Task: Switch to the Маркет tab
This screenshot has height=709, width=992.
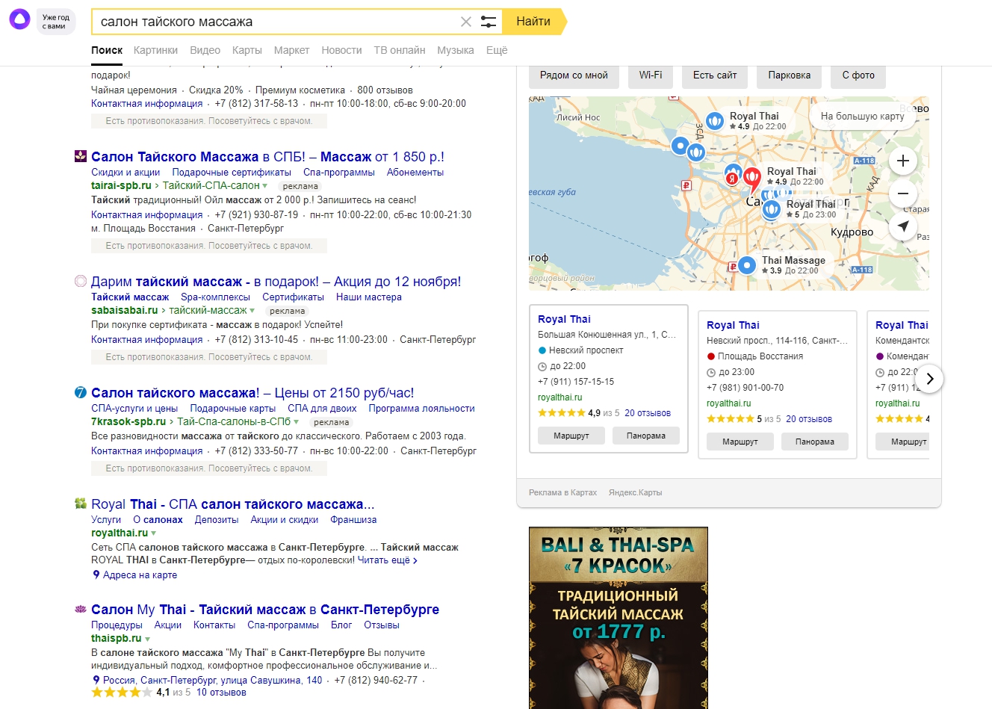Action: (x=291, y=50)
